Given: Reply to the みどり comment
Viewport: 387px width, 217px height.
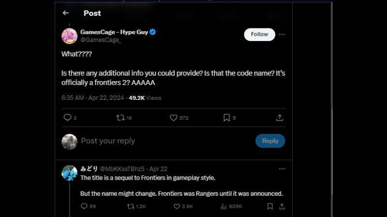Looking at the screenshot, I should click(x=84, y=206).
